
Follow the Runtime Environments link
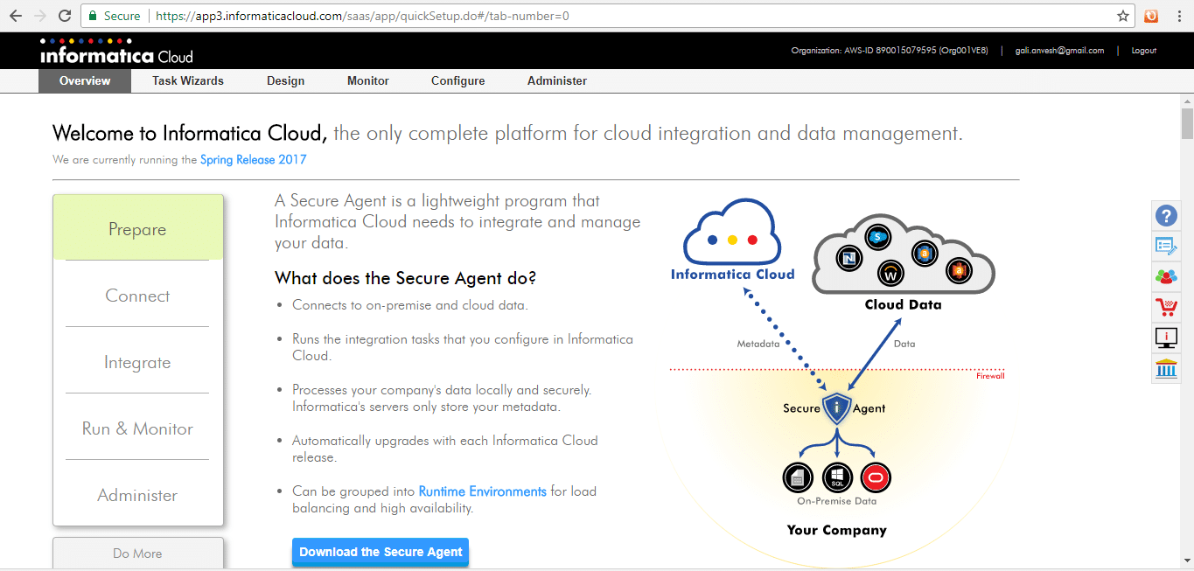(483, 491)
